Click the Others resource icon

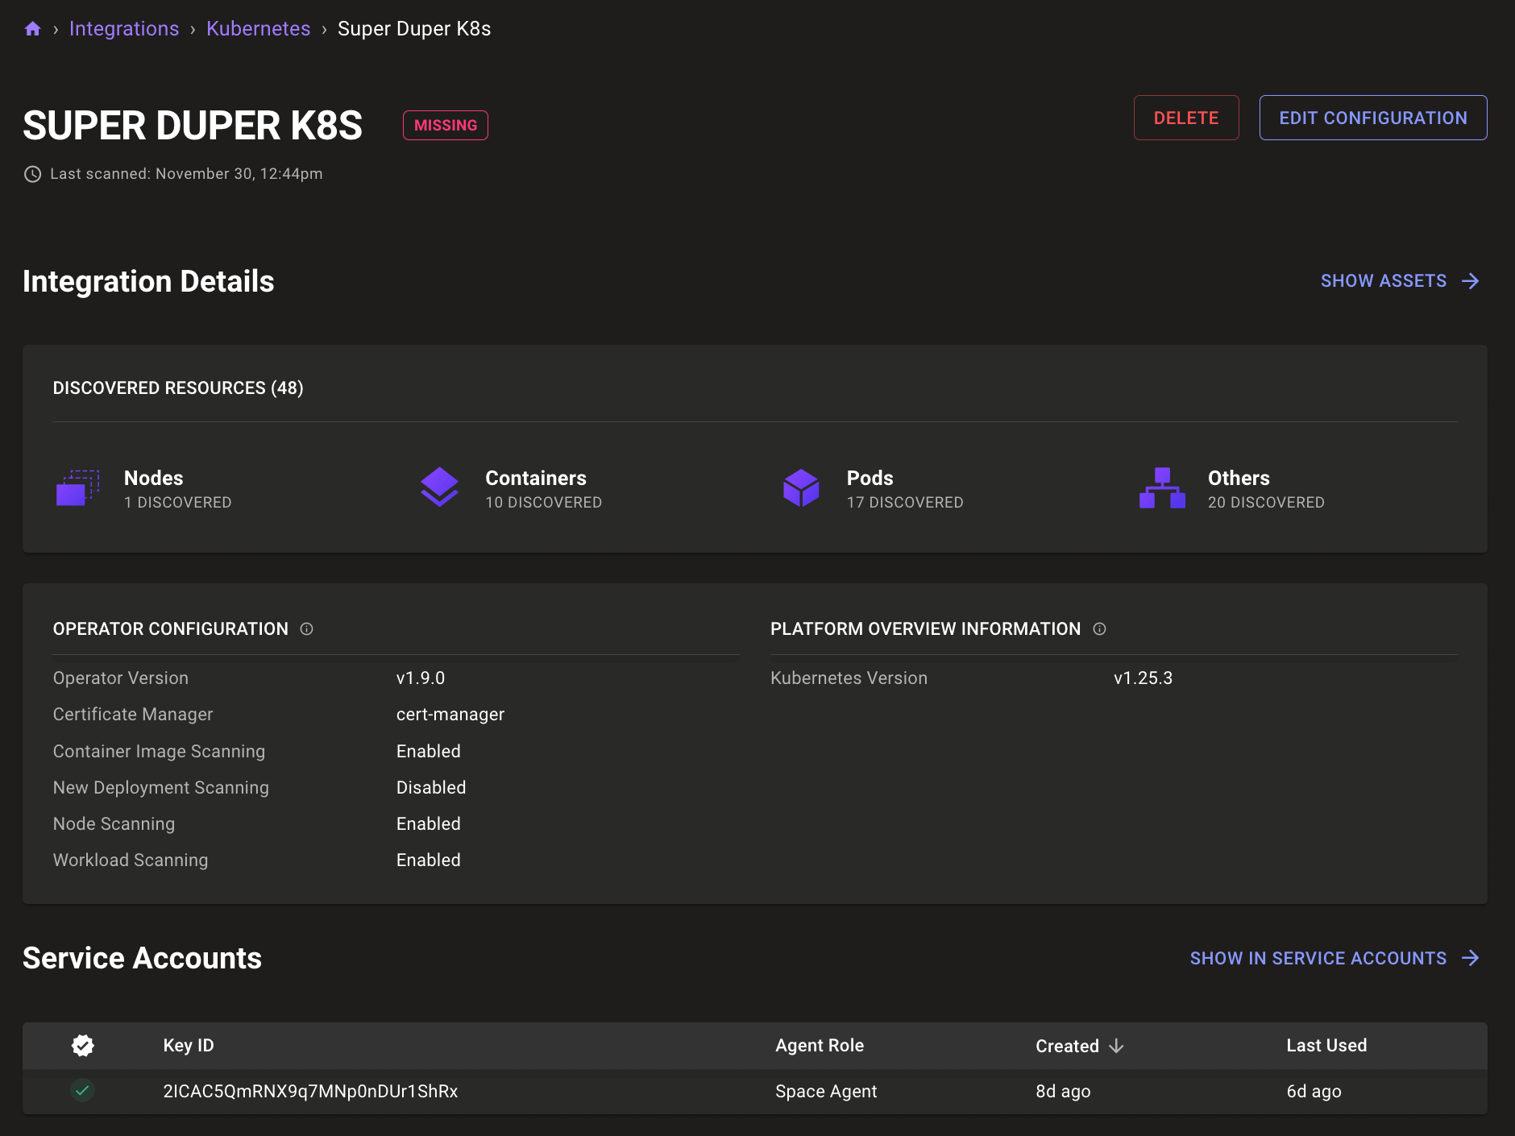click(1163, 487)
